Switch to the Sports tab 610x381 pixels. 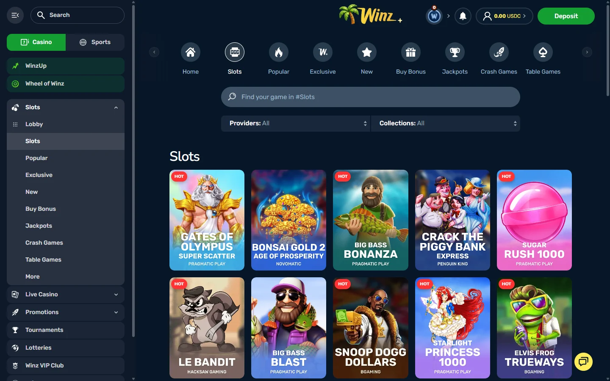tap(95, 42)
